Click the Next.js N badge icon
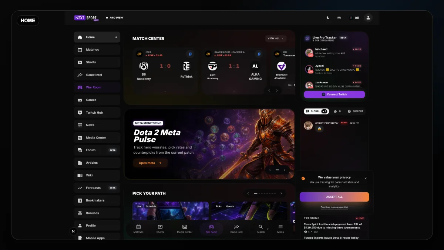 pos(73,231)
